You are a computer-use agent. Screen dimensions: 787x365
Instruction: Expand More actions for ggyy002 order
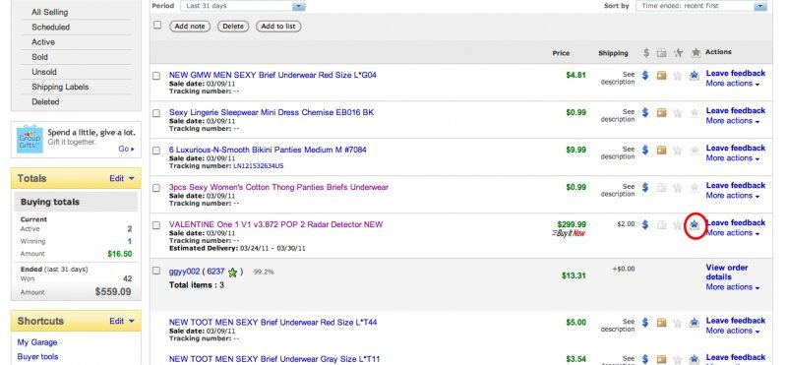(x=733, y=287)
